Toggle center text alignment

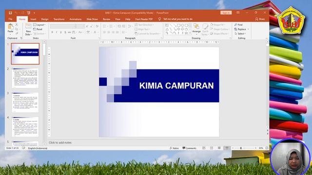pos(109,32)
